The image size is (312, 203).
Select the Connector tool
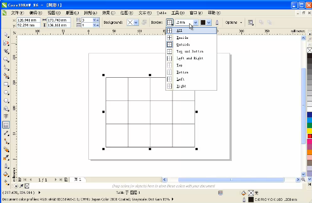tap(6, 141)
